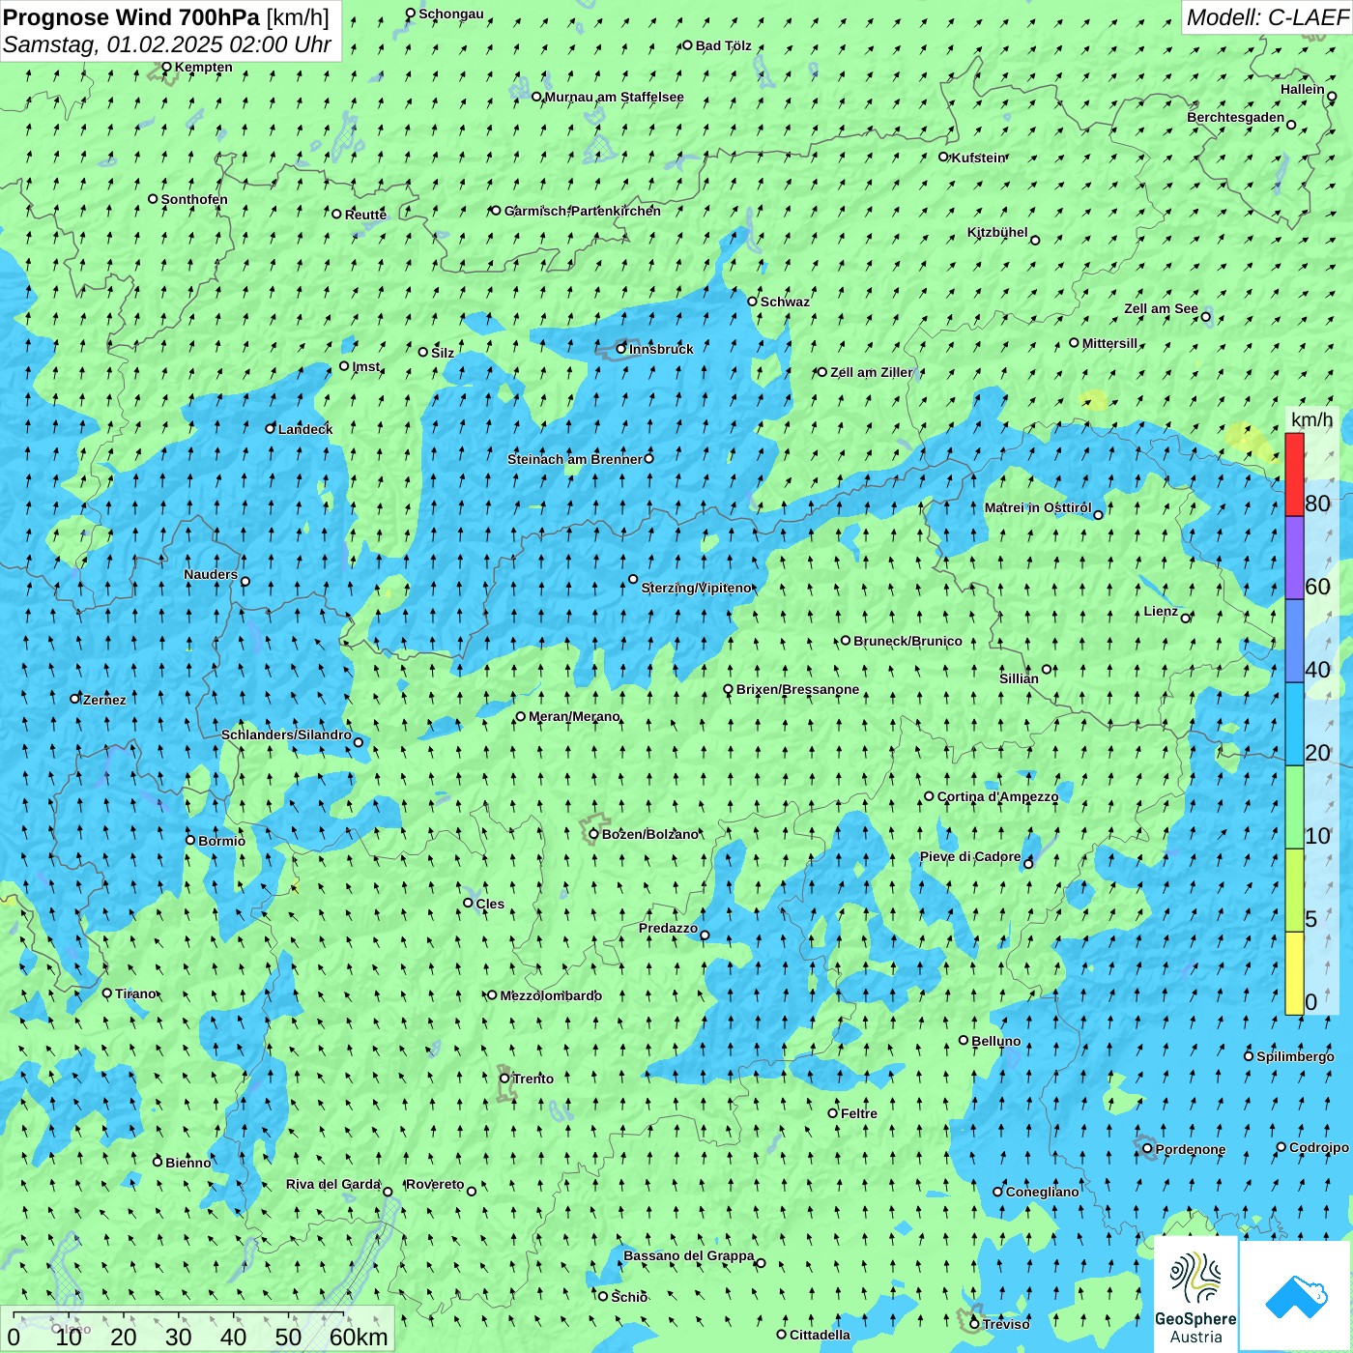Viewport: 1353px width, 1353px height.
Task: Click the Mezzolombardo label
Action: click(x=551, y=995)
